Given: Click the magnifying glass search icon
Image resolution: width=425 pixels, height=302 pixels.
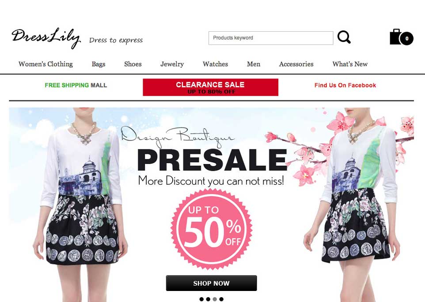Looking at the screenshot, I should pyautogui.click(x=344, y=37).
